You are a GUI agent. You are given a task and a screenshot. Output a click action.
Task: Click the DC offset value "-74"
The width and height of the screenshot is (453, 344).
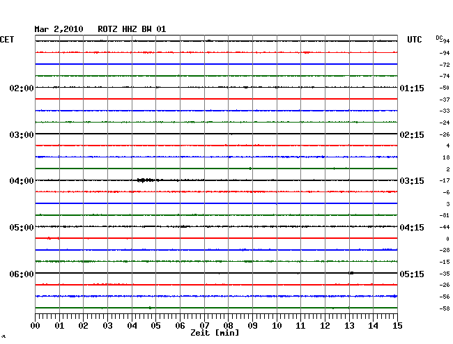(x=445, y=76)
